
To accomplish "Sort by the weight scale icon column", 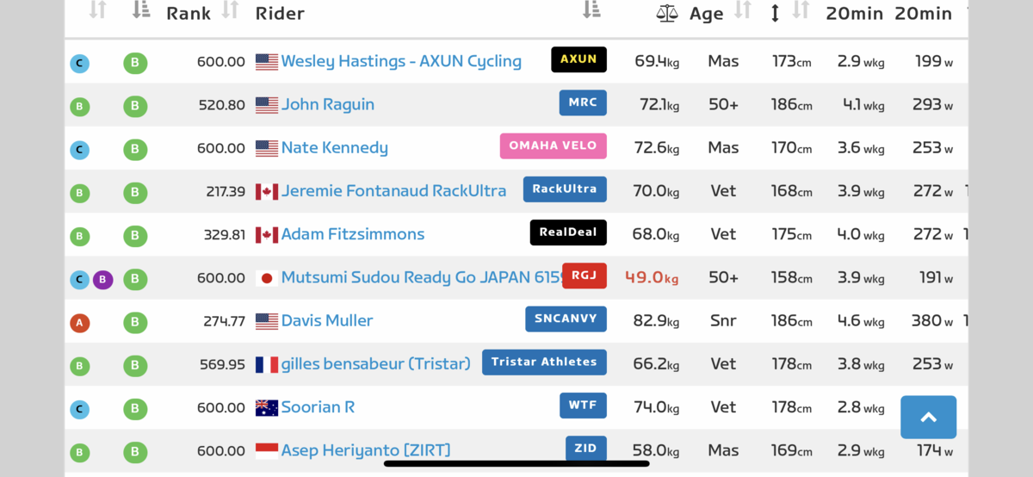I will click(667, 13).
